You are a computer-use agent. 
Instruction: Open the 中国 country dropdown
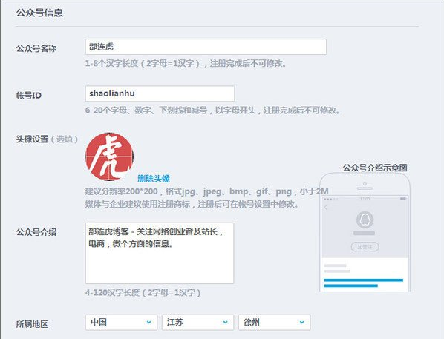(x=121, y=322)
